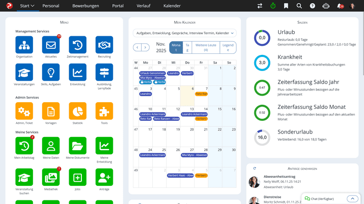The image size is (364, 204).
Task: Go to the Bewerbungen tab
Action: [x=85, y=6]
